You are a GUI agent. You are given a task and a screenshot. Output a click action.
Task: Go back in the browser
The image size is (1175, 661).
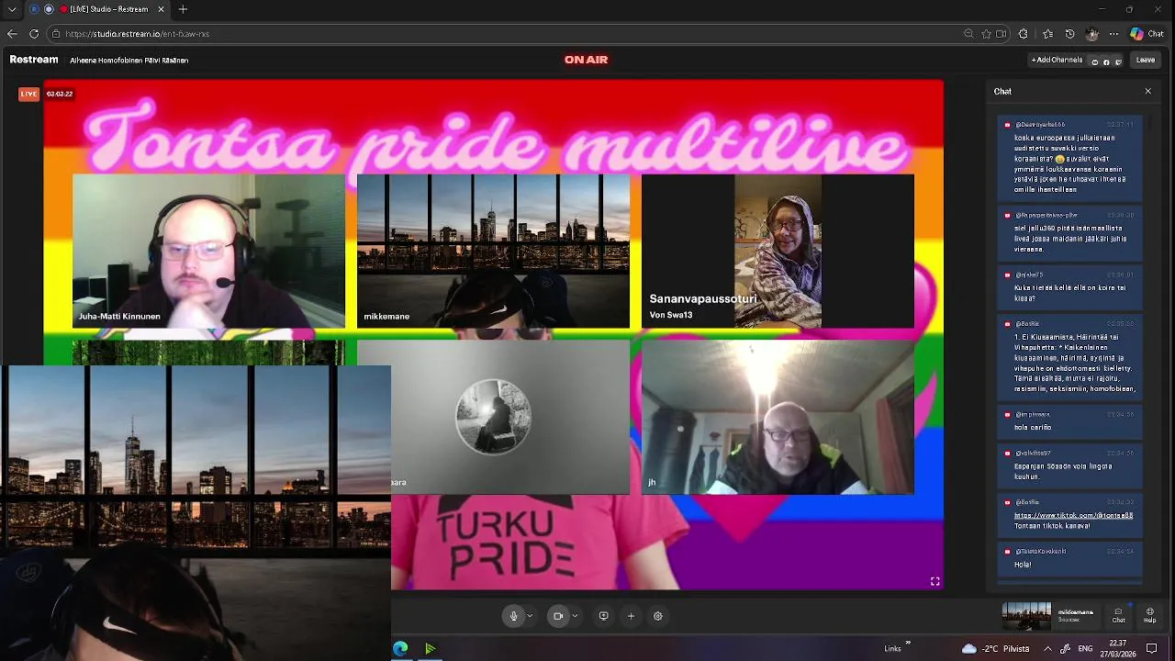tap(12, 34)
